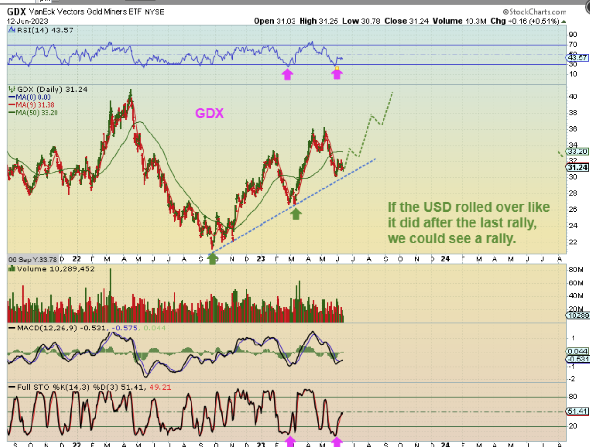The image size is (590, 447).
Task: Click the candlestick icon beside GDX (Daily)
Action: point(11,89)
